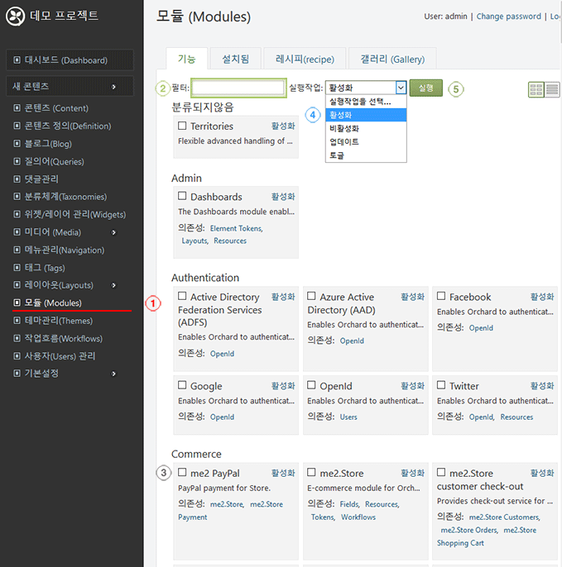Click the Orchard logo icon beside 데모 프로젝트
The width and height of the screenshot is (562, 567).
[x=15, y=17]
